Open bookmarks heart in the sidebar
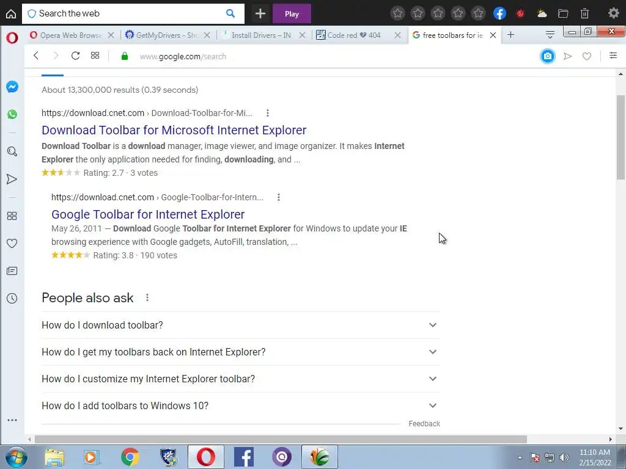 [12, 243]
